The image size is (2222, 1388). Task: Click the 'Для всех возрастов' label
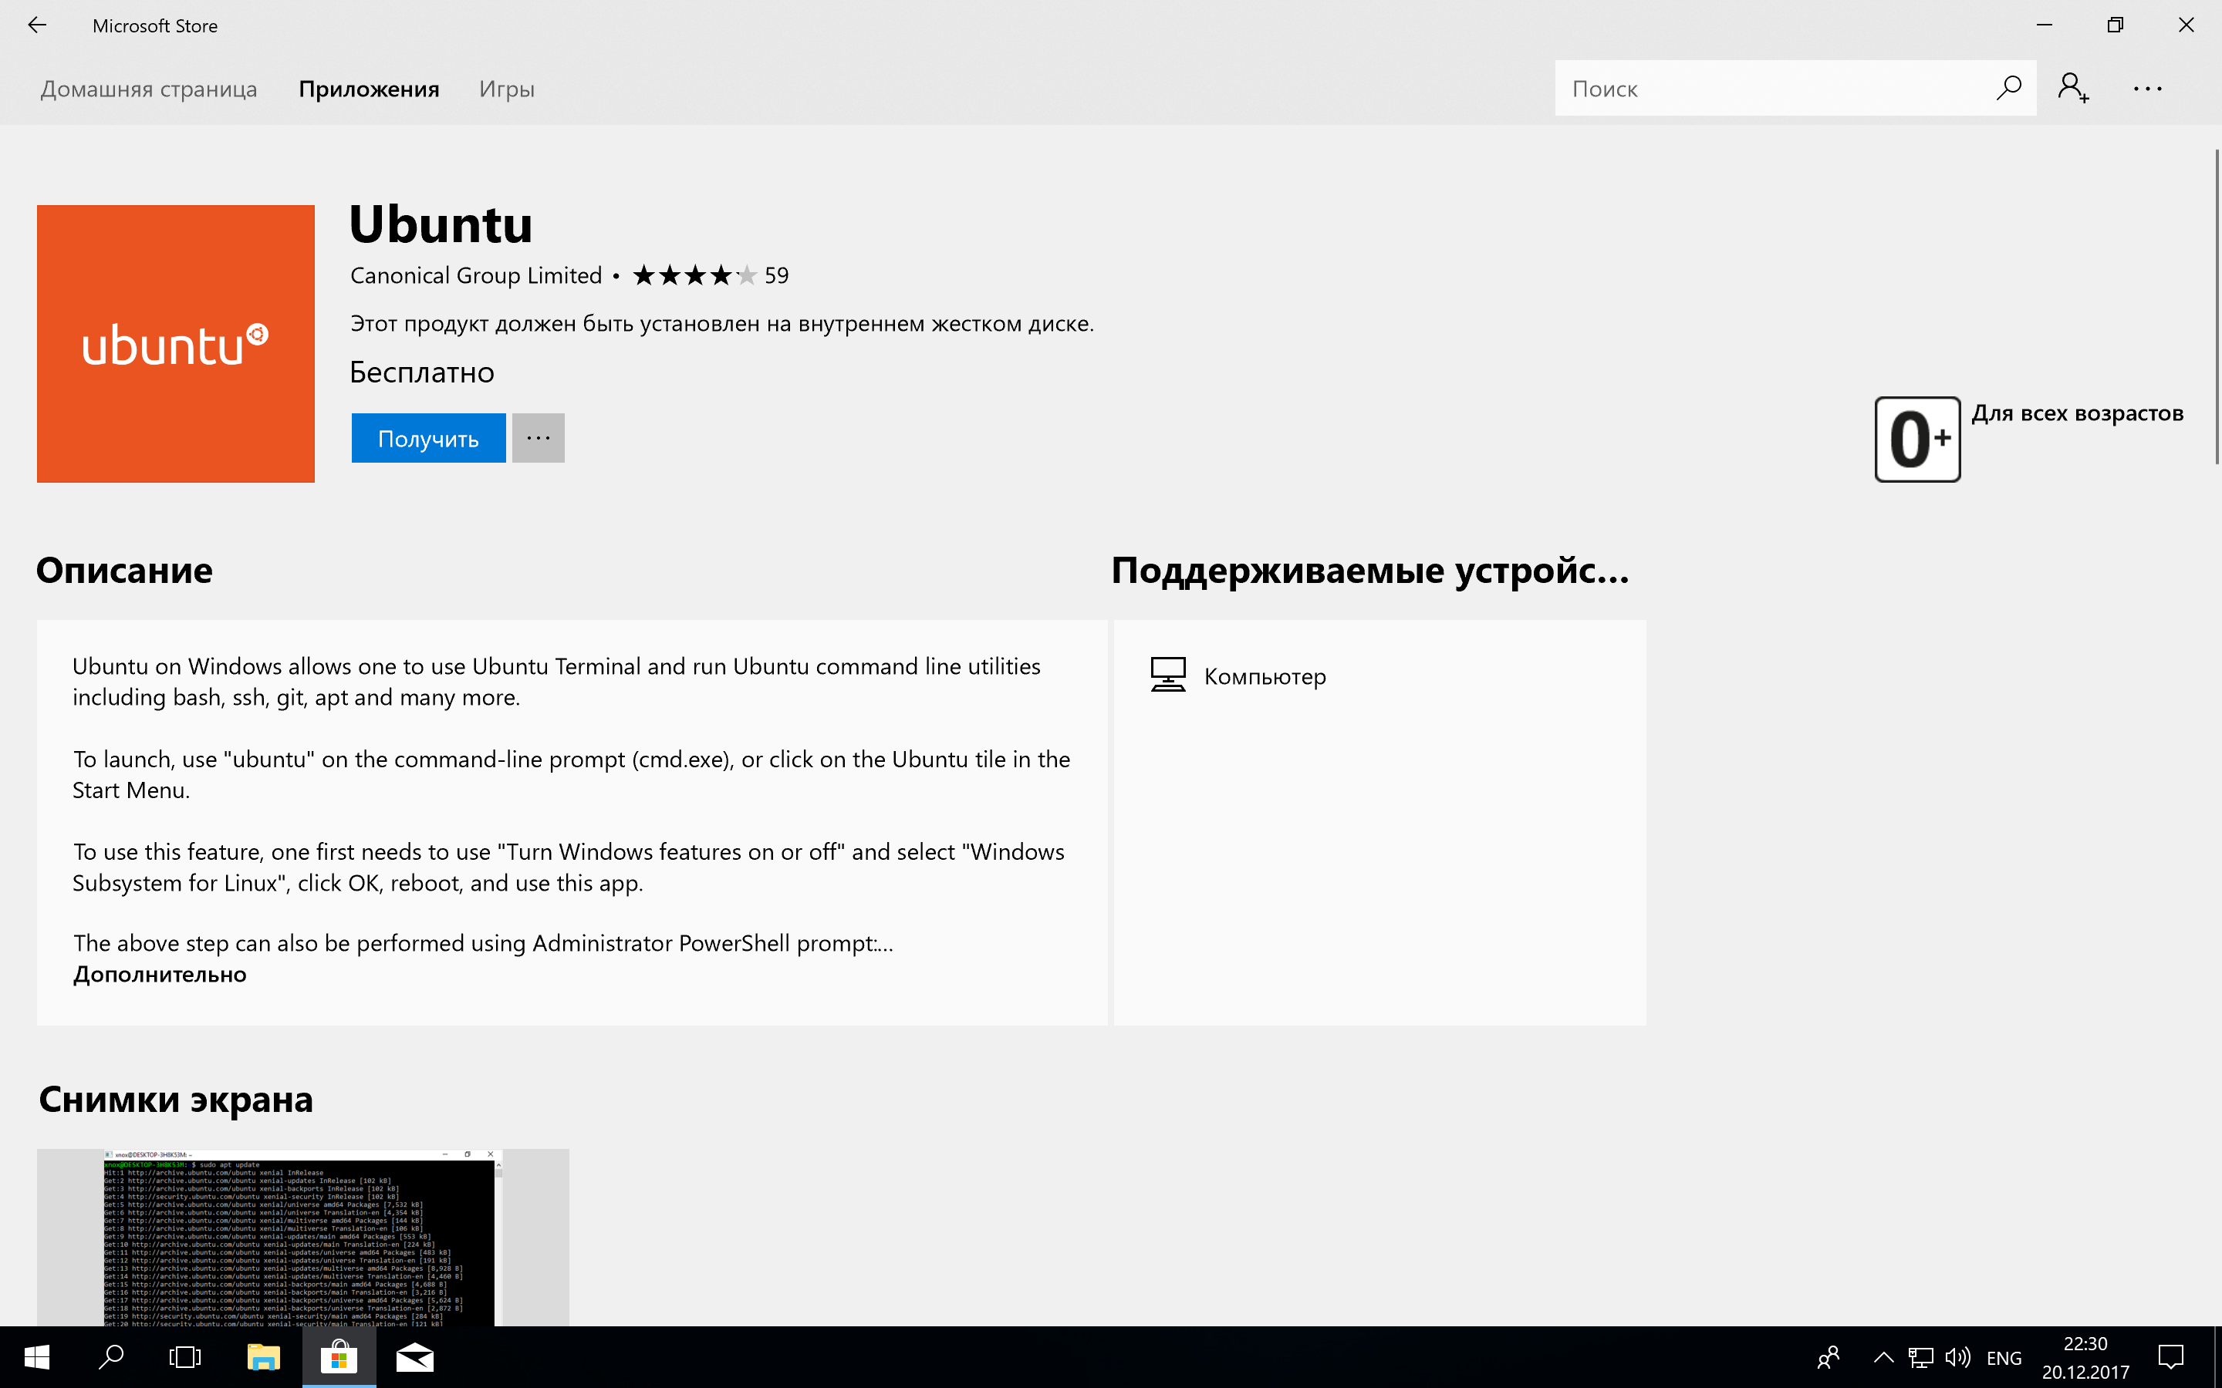tap(2078, 413)
